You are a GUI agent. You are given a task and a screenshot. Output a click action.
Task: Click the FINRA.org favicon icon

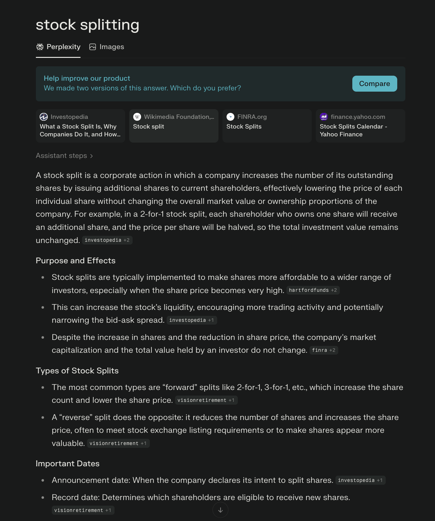point(230,117)
